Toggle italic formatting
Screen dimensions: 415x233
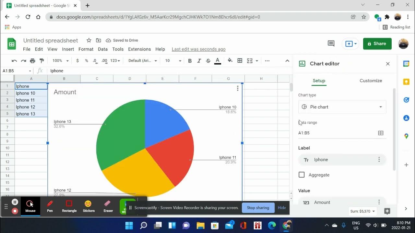(199, 61)
